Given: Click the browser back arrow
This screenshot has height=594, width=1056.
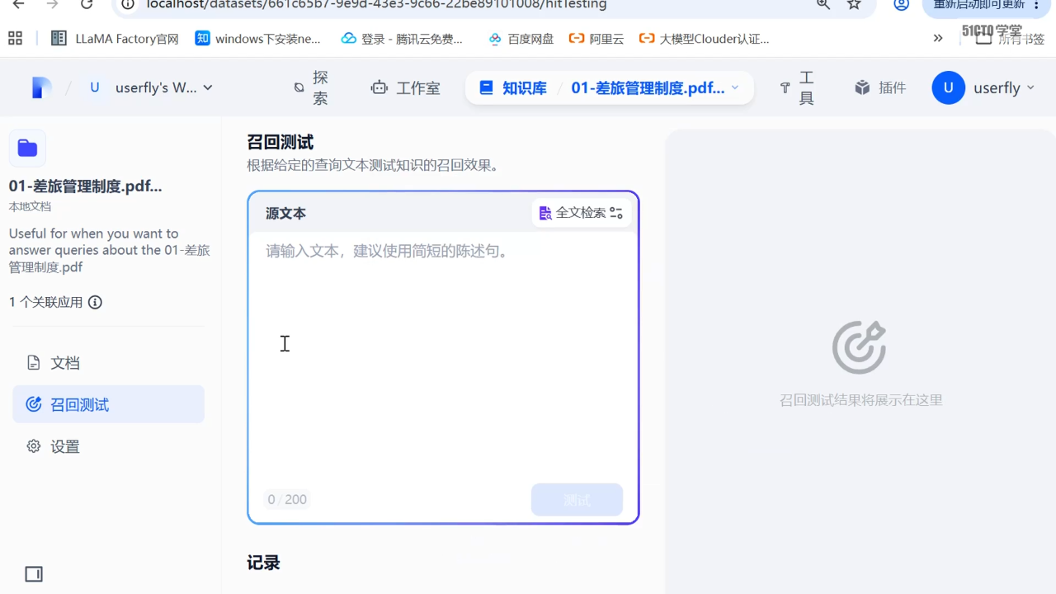Looking at the screenshot, I should pyautogui.click(x=18, y=4).
